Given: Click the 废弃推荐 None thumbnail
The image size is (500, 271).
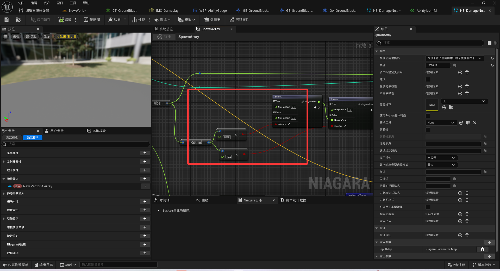Looking at the screenshot, I should (x=432, y=105).
